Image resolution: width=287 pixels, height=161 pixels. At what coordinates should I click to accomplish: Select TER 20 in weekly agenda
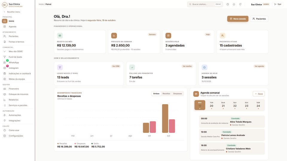(211, 105)
